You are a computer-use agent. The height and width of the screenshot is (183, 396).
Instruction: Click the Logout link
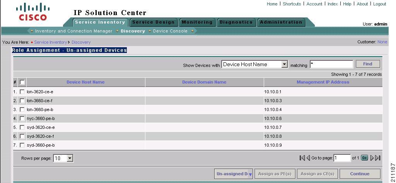click(x=380, y=4)
